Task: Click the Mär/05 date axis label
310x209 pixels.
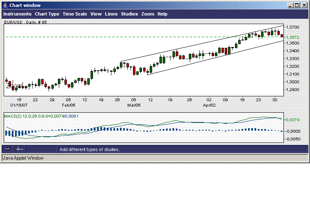Action: coord(134,105)
